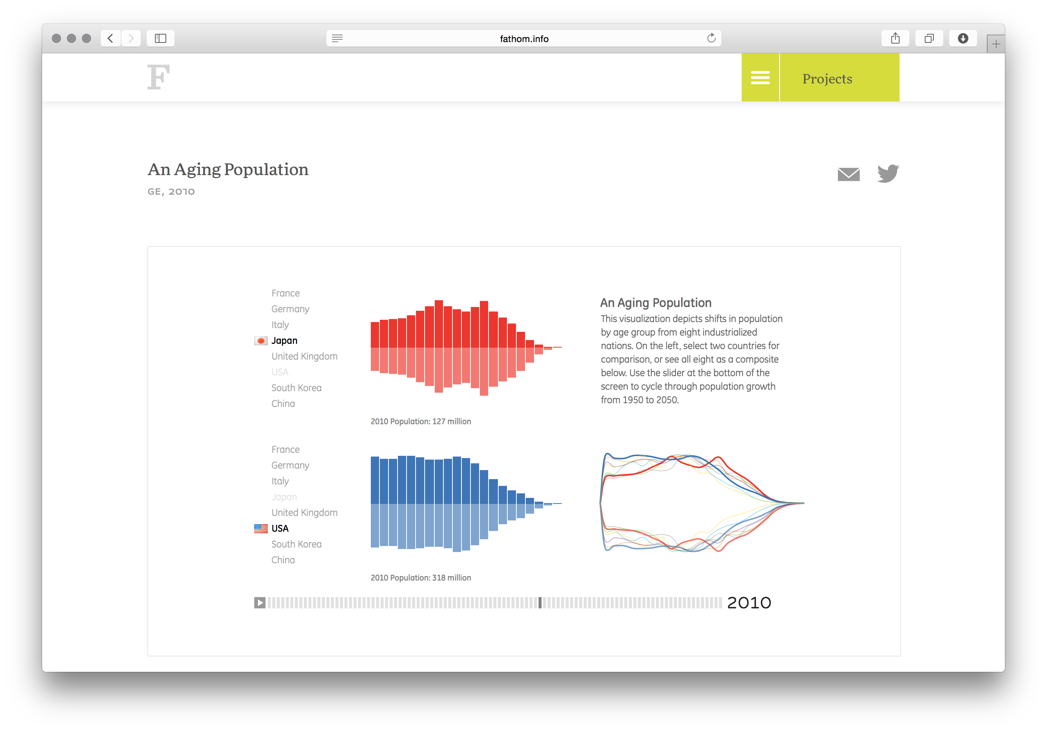Choose South Korea in the bottom list
This screenshot has width=1047, height=732.
296,544
